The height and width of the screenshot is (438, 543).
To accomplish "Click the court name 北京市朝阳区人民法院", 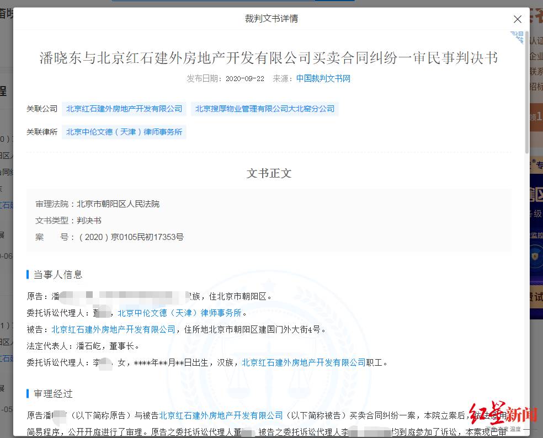I will (x=118, y=204).
